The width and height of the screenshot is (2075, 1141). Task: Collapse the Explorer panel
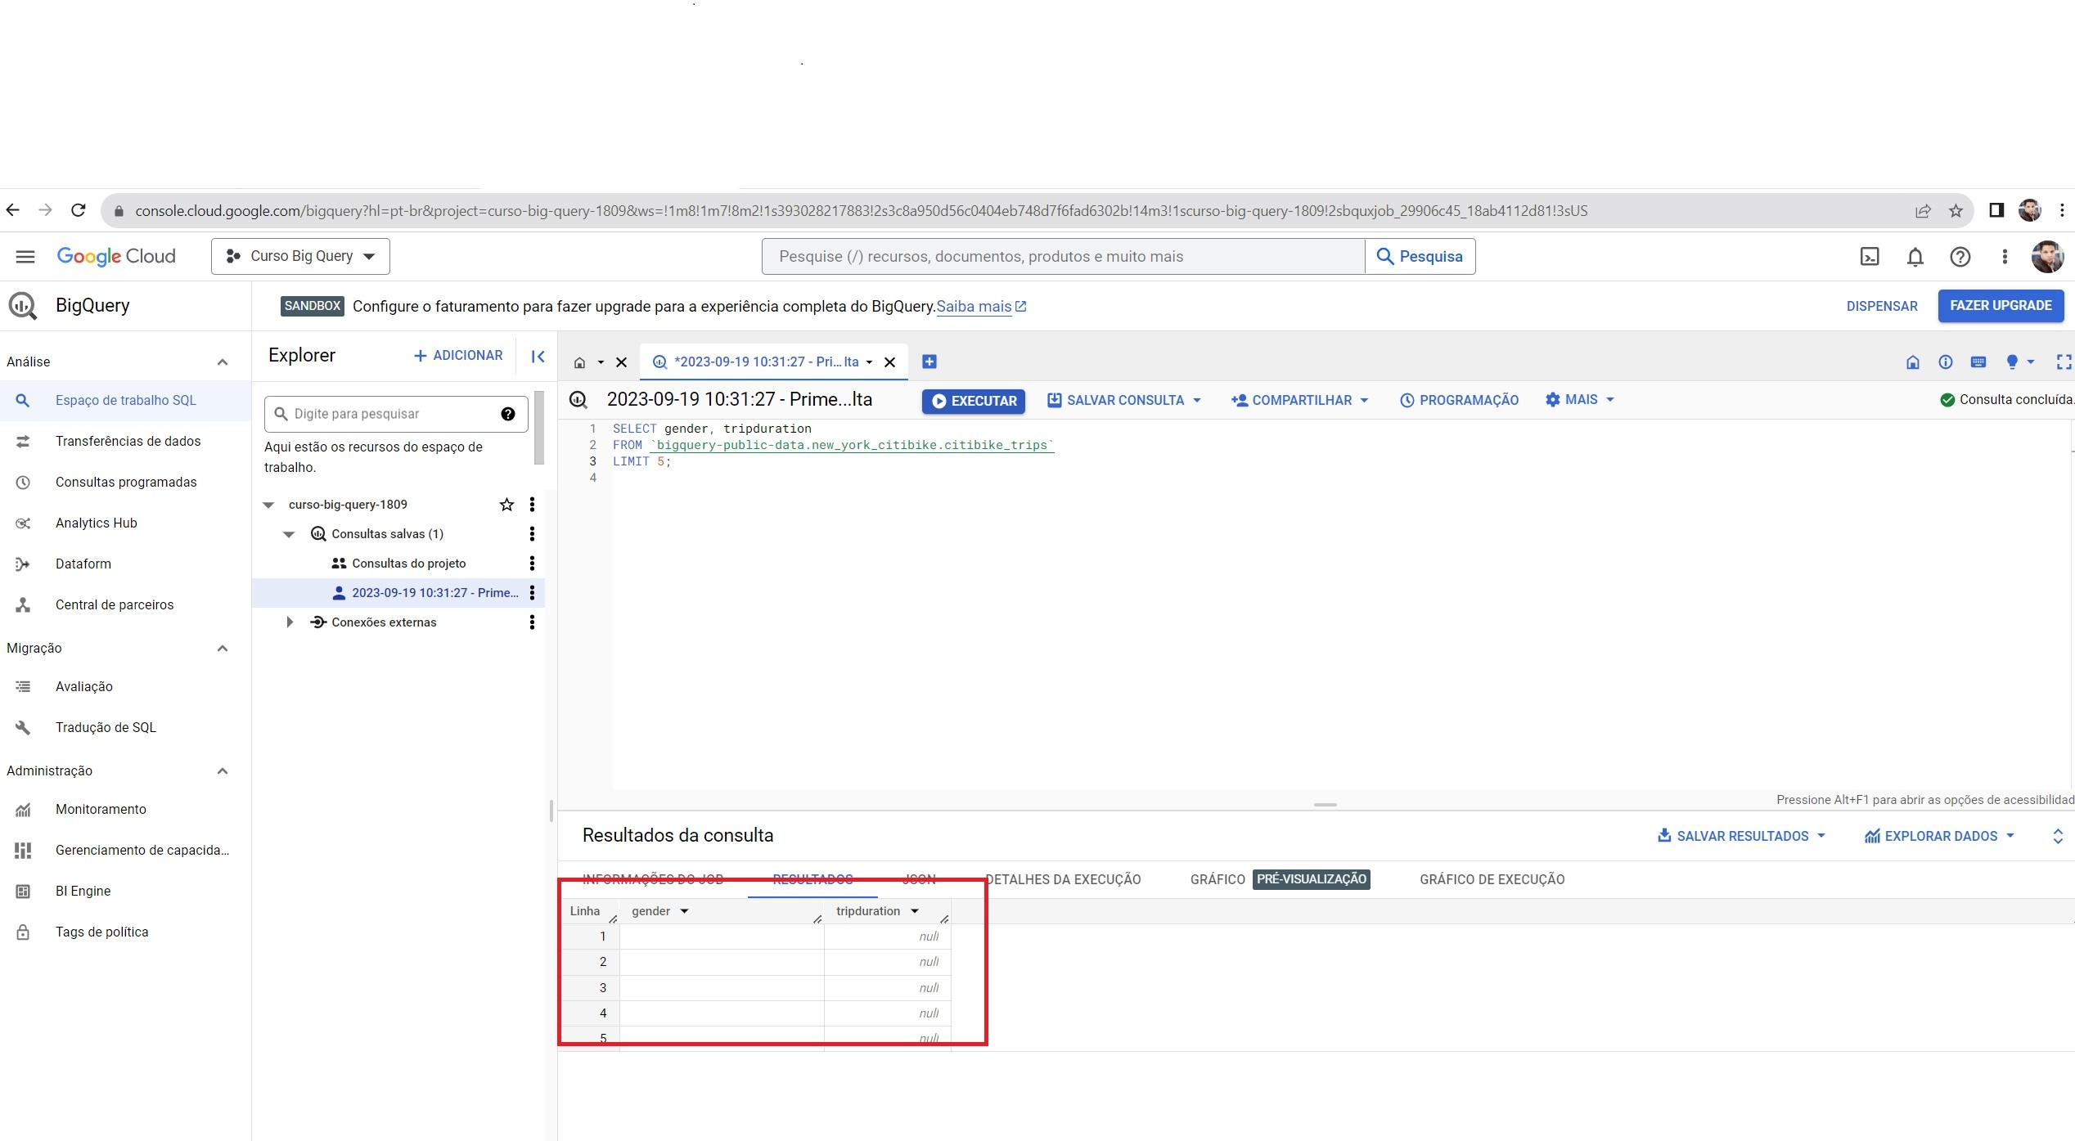click(x=538, y=356)
